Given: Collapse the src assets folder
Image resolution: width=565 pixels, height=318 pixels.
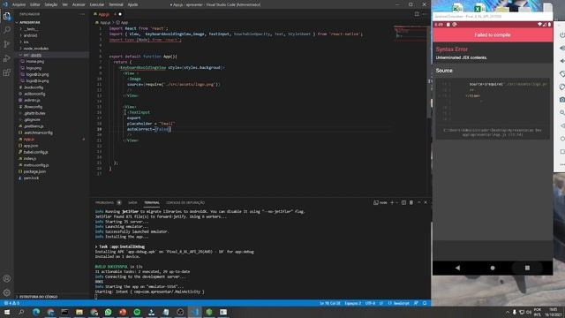Looking at the screenshot, I should coord(33,55).
